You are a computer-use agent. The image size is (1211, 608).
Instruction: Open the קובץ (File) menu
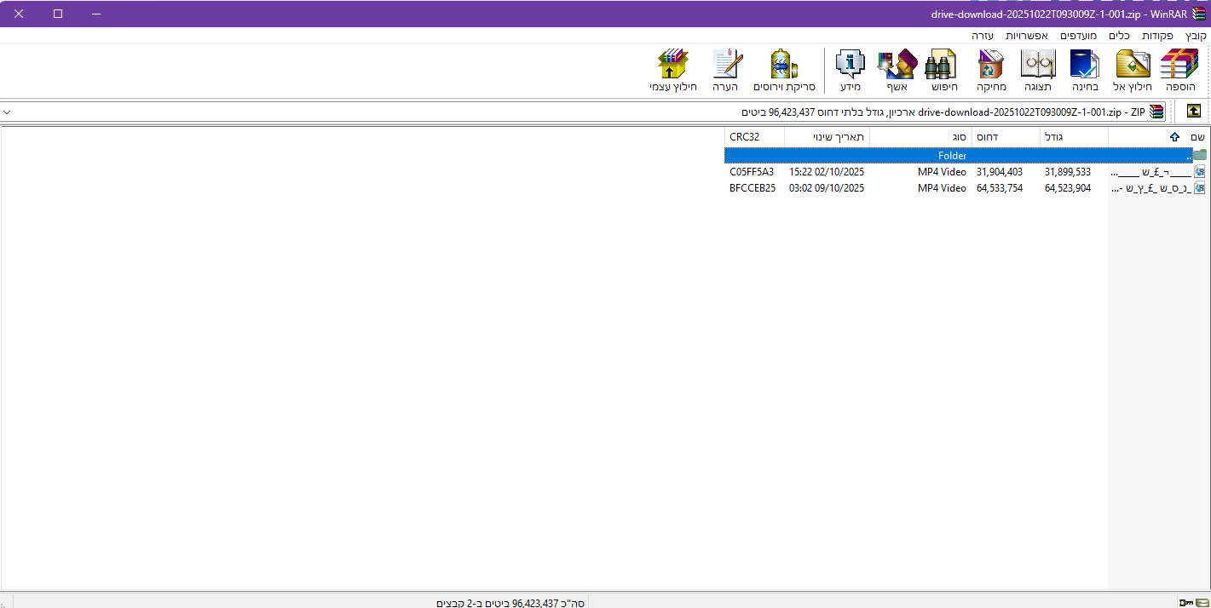click(x=1196, y=36)
